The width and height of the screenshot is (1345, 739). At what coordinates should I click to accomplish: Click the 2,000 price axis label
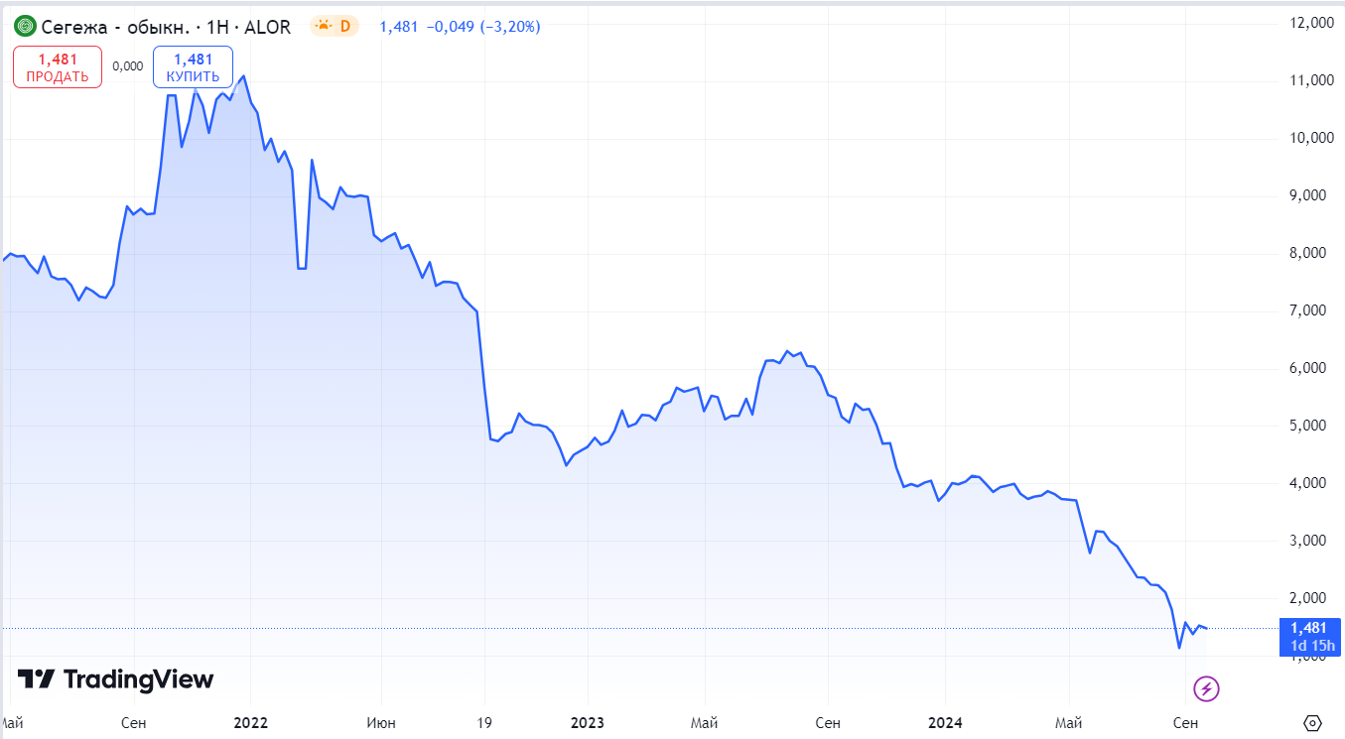[x=1309, y=598]
